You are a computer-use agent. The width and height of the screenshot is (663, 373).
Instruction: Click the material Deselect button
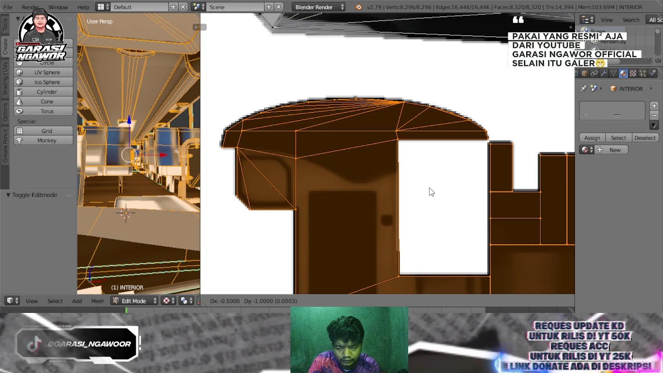pos(645,138)
